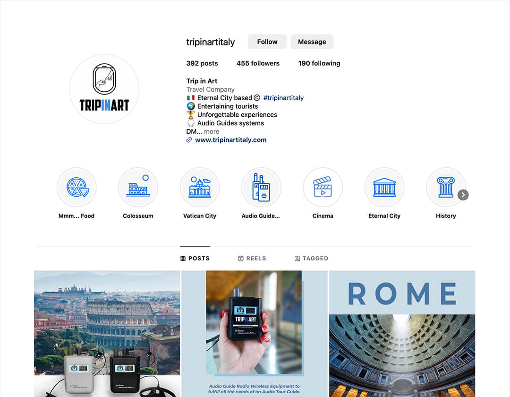510x397 pixels.
Task: View the 190 following list
Action: pos(319,63)
